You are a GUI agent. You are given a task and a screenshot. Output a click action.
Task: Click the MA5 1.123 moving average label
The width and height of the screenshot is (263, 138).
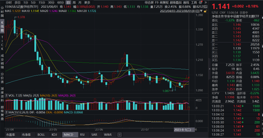(x=13, y=11)
